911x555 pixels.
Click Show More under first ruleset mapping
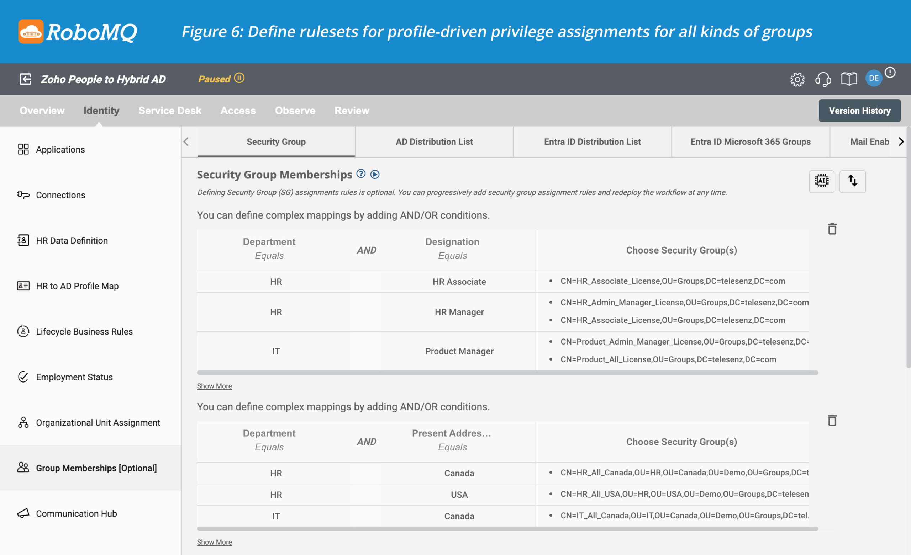[214, 385]
